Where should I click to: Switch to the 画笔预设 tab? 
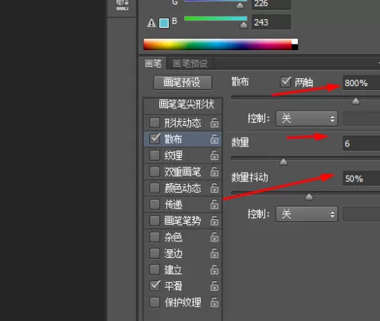click(x=190, y=64)
